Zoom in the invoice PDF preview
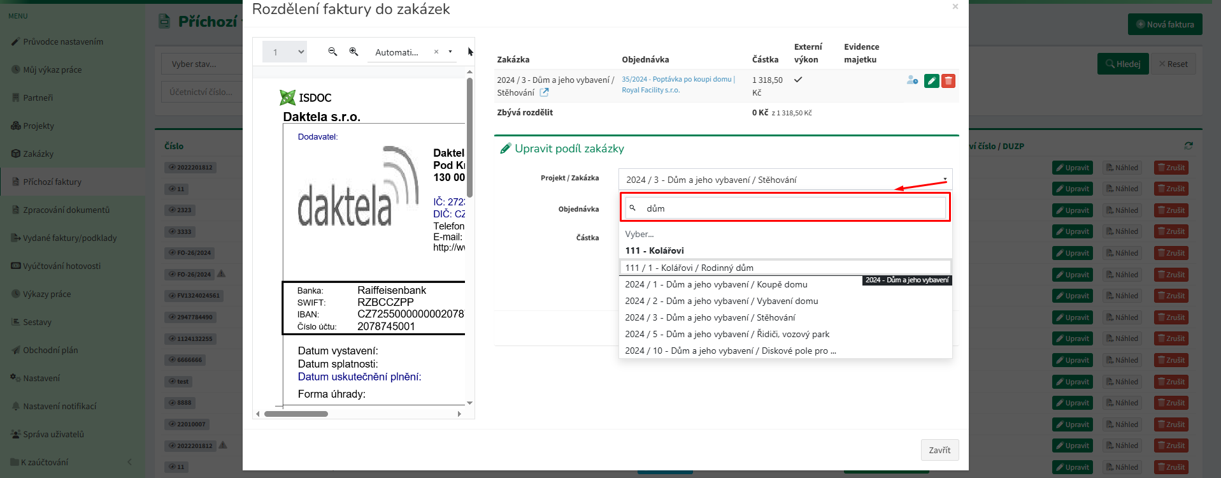 pos(353,52)
